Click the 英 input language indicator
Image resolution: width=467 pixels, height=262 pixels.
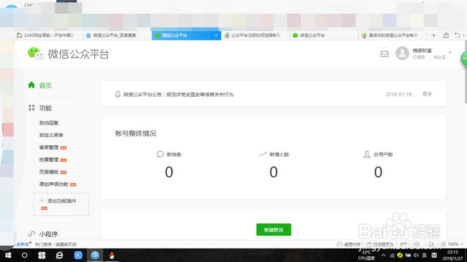(x=425, y=255)
